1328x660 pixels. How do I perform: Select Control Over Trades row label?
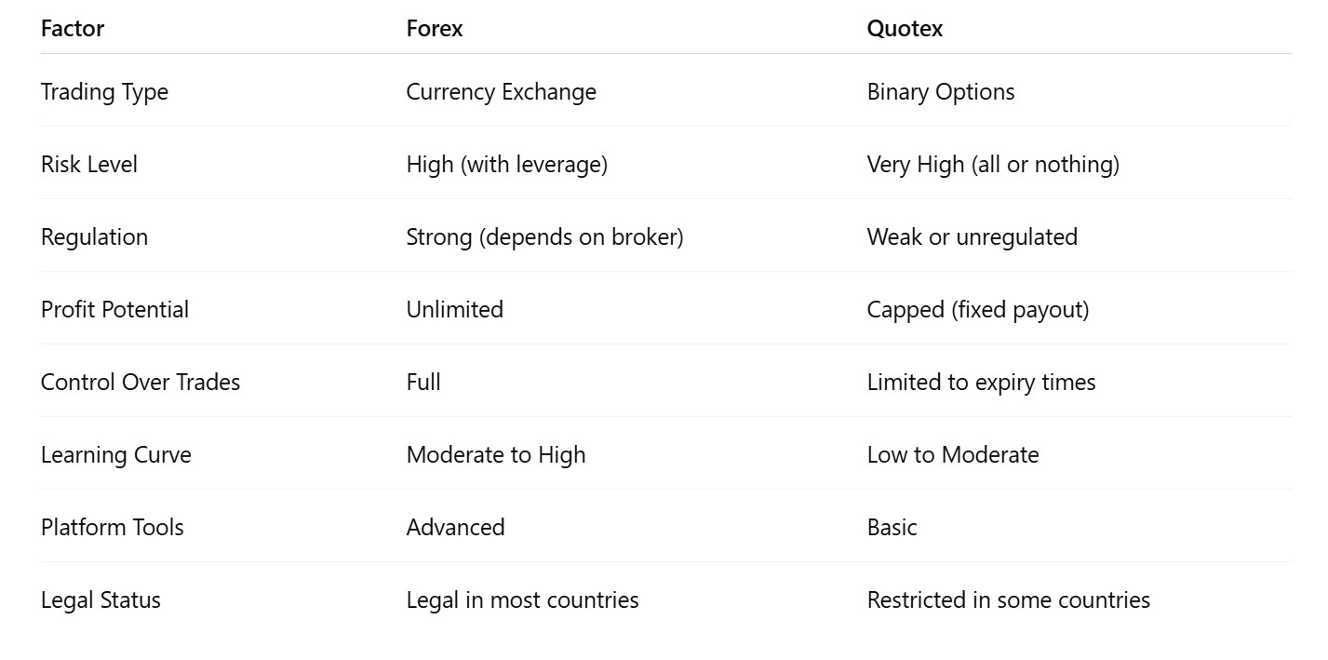(x=141, y=383)
